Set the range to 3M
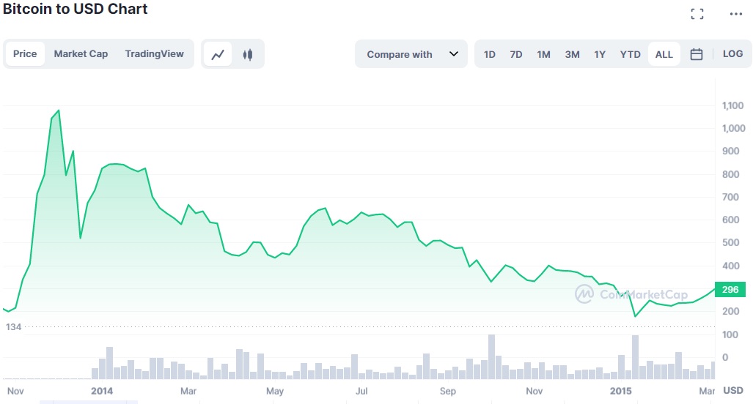Screen dimensions: 753x404 point(572,54)
